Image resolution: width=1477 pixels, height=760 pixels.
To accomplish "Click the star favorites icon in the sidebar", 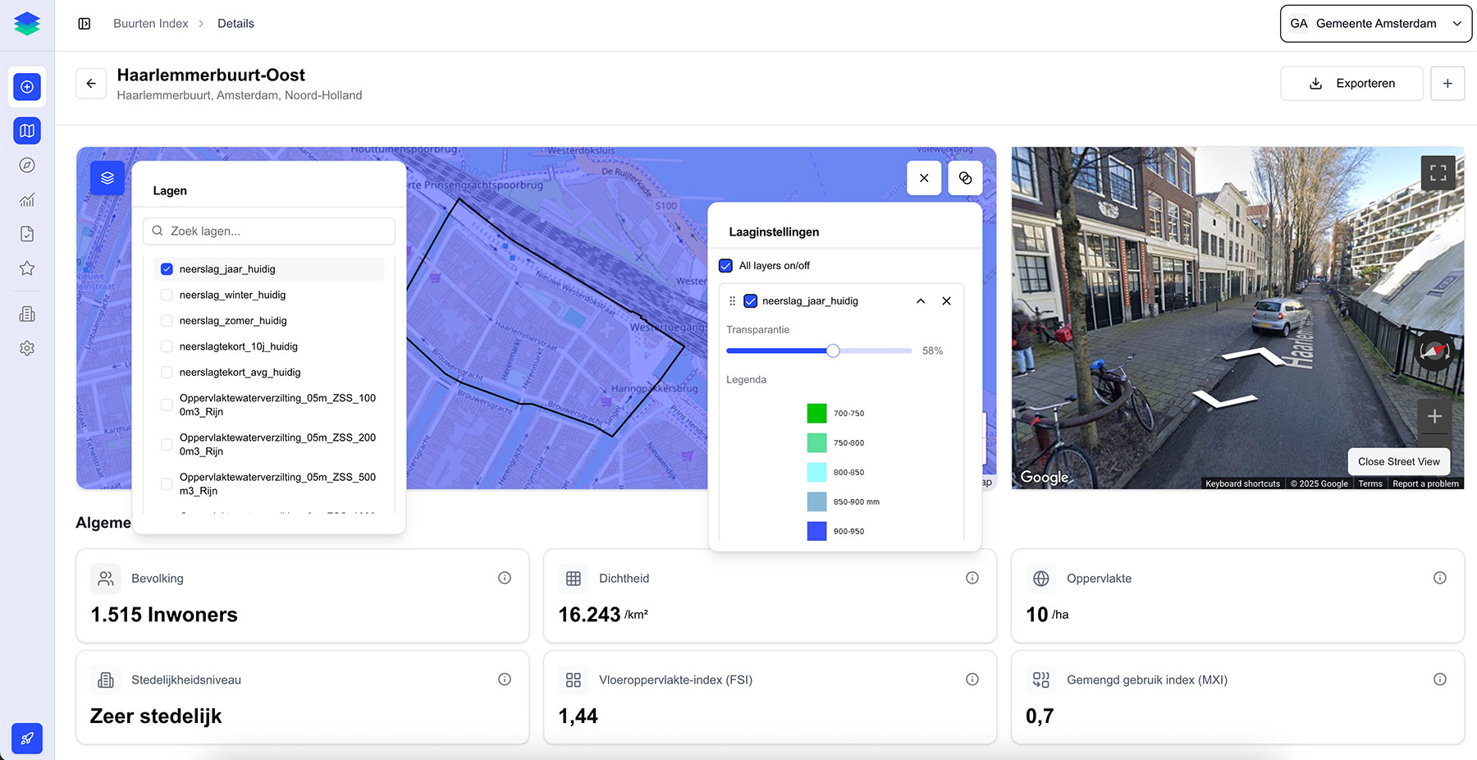I will (27, 268).
